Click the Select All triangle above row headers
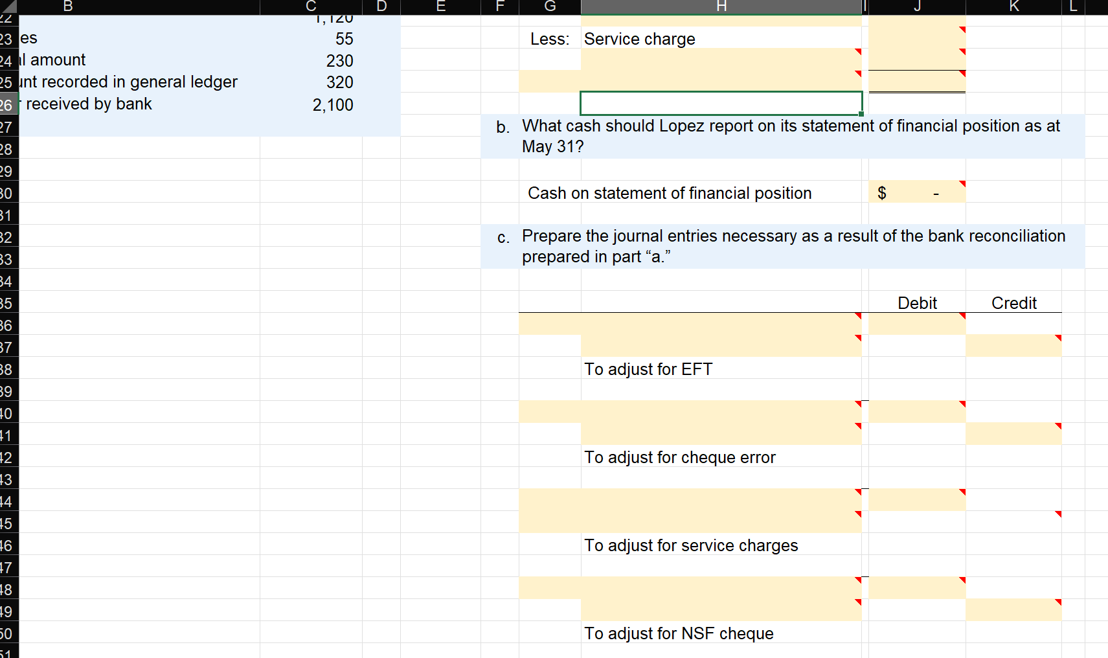The height and width of the screenshot is (658, 1108). (x=10, y=7)
